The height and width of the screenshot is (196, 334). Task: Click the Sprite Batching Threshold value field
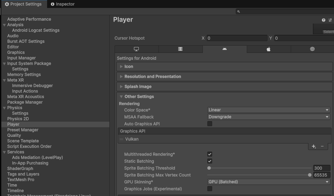point(322,168)
